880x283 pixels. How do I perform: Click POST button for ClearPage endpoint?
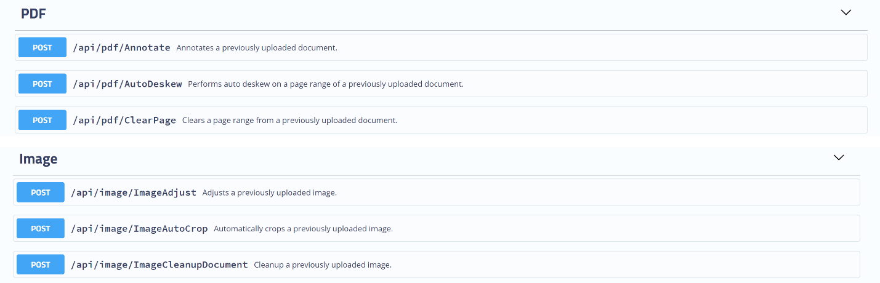pos(42,120)
